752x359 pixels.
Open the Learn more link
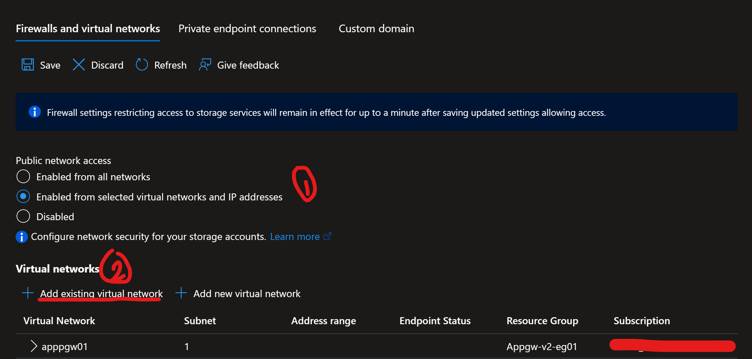pos(295,237)
